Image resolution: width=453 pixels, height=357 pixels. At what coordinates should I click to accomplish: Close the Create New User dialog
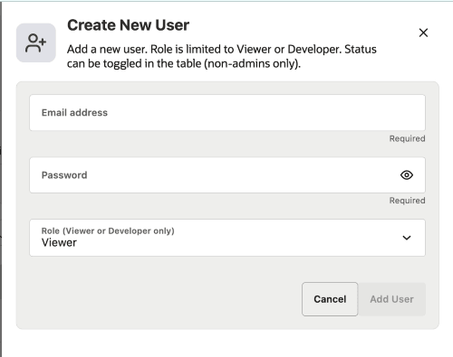pos(423,33)
